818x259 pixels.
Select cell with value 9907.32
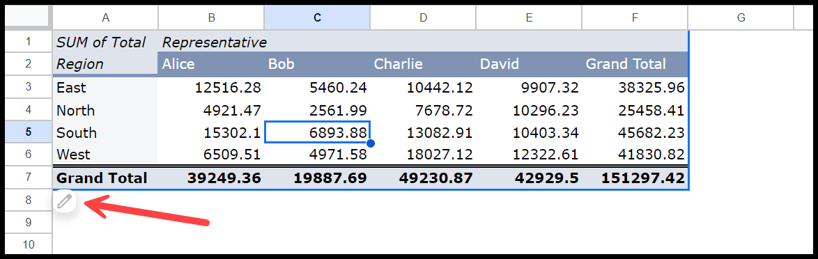[529, 87]
